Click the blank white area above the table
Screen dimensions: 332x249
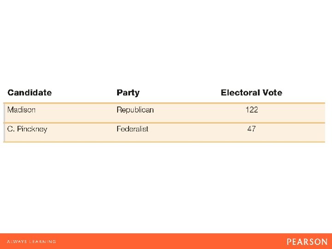click(166, 41)
